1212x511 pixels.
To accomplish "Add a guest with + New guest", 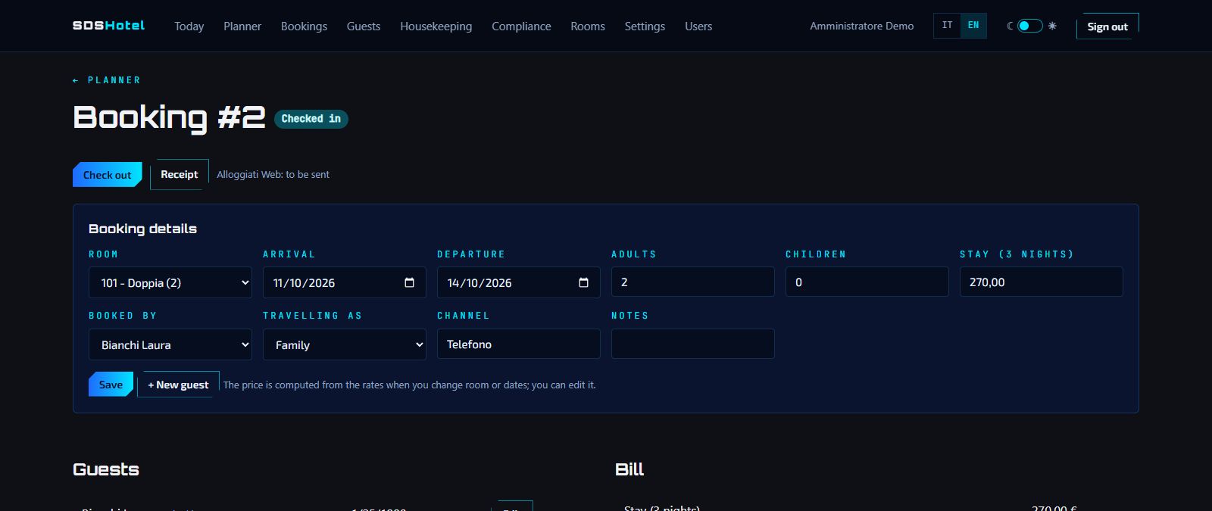I will [178, 385].
